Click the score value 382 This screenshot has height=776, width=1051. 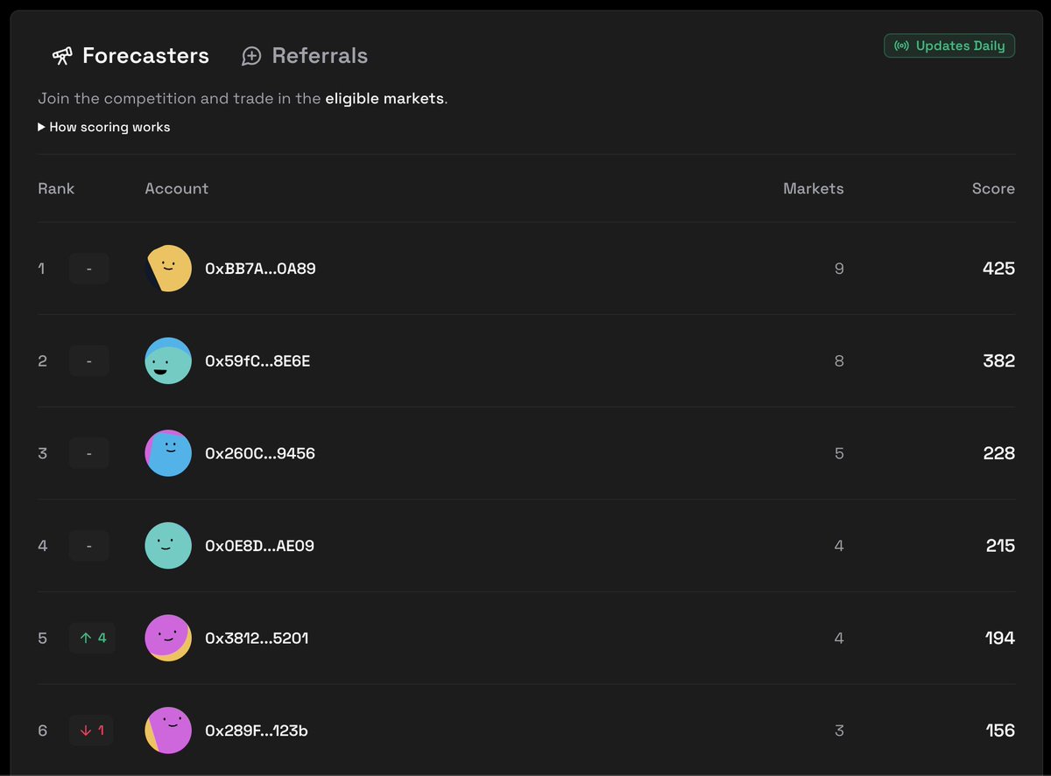(998, 361)
